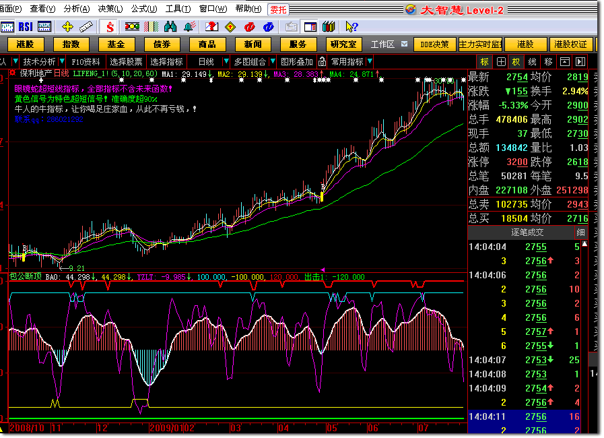
Task: Toggle the 线 line button
Action: tap(533, 62)
